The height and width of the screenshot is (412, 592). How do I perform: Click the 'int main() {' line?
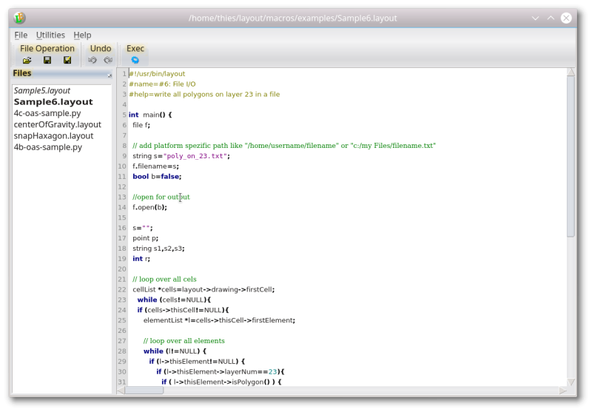[150, 115]
